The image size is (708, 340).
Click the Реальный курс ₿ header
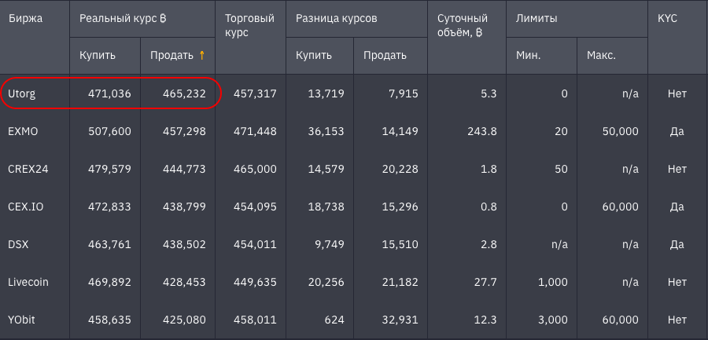124,19
